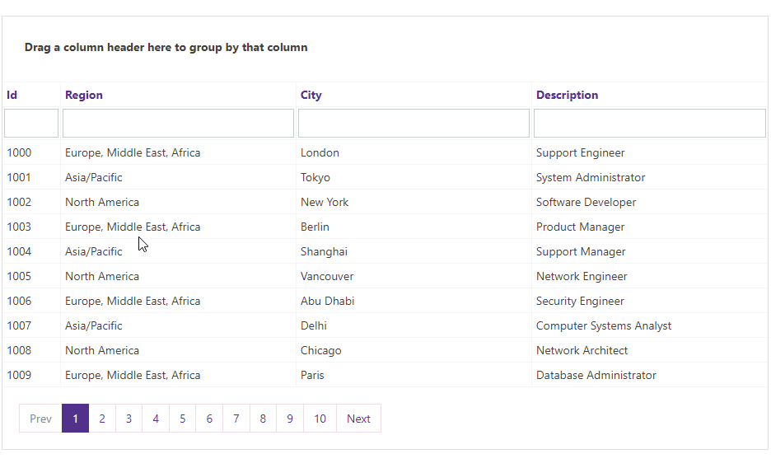Open page 5 of the grid

182,419
